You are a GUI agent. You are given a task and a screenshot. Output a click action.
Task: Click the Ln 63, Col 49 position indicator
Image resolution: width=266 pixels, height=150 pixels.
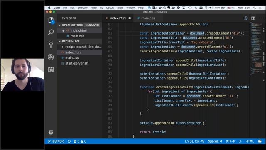[x=195, y=141]
